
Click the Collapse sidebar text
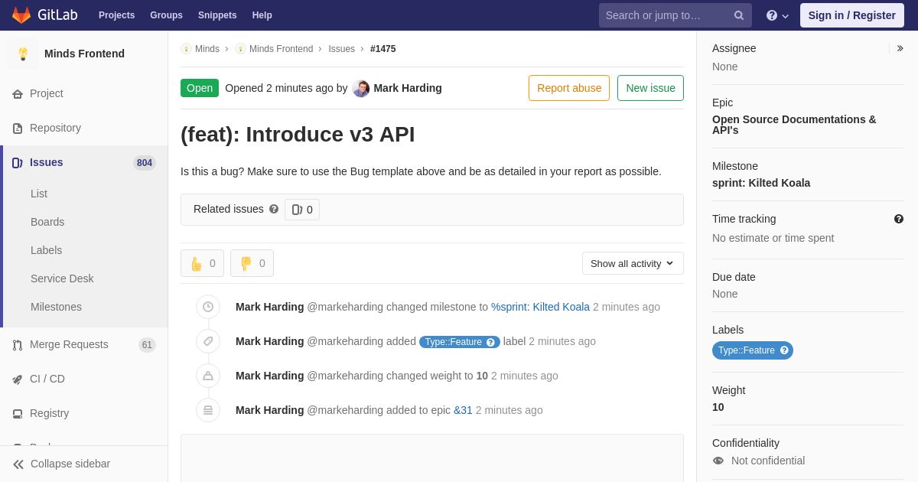70,464
